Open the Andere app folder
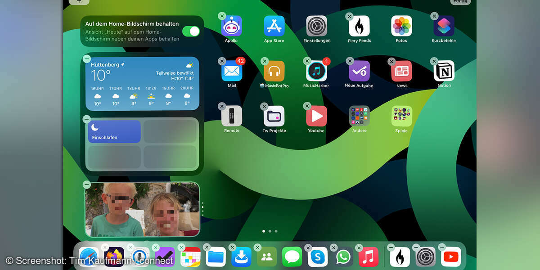The image size is (540, 270). (x=359, y=116)
